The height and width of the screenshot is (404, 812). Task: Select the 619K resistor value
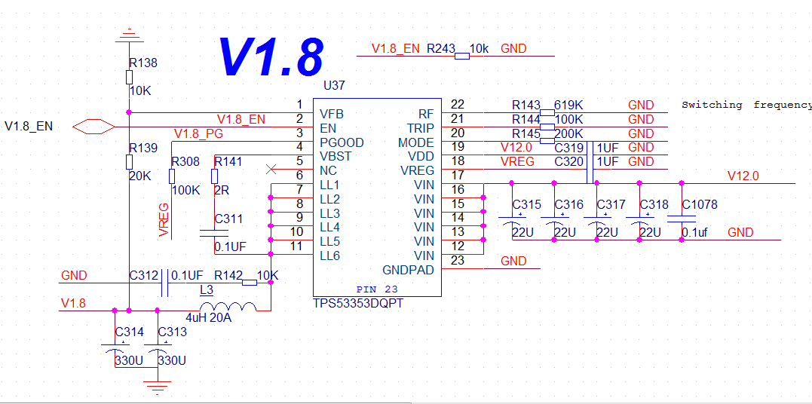click(568, 105)
